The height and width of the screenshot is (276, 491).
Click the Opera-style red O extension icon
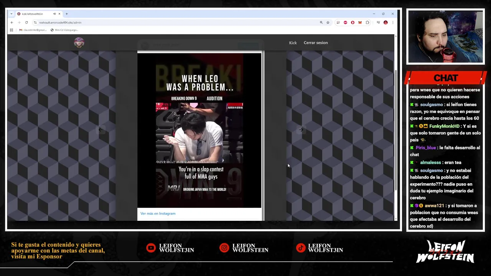point(353,23)
